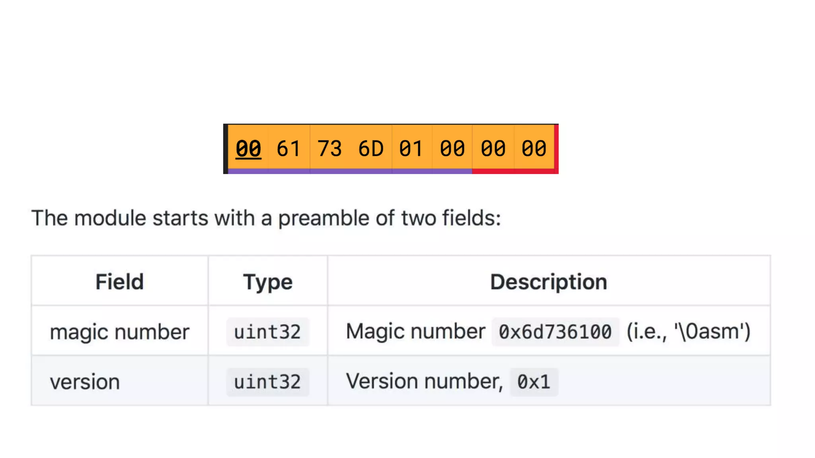This screenshot has width=815, height=458.
Task: Select the 00 byte immediately after 01
Action: pyautogui.click(x=452, y=149)
